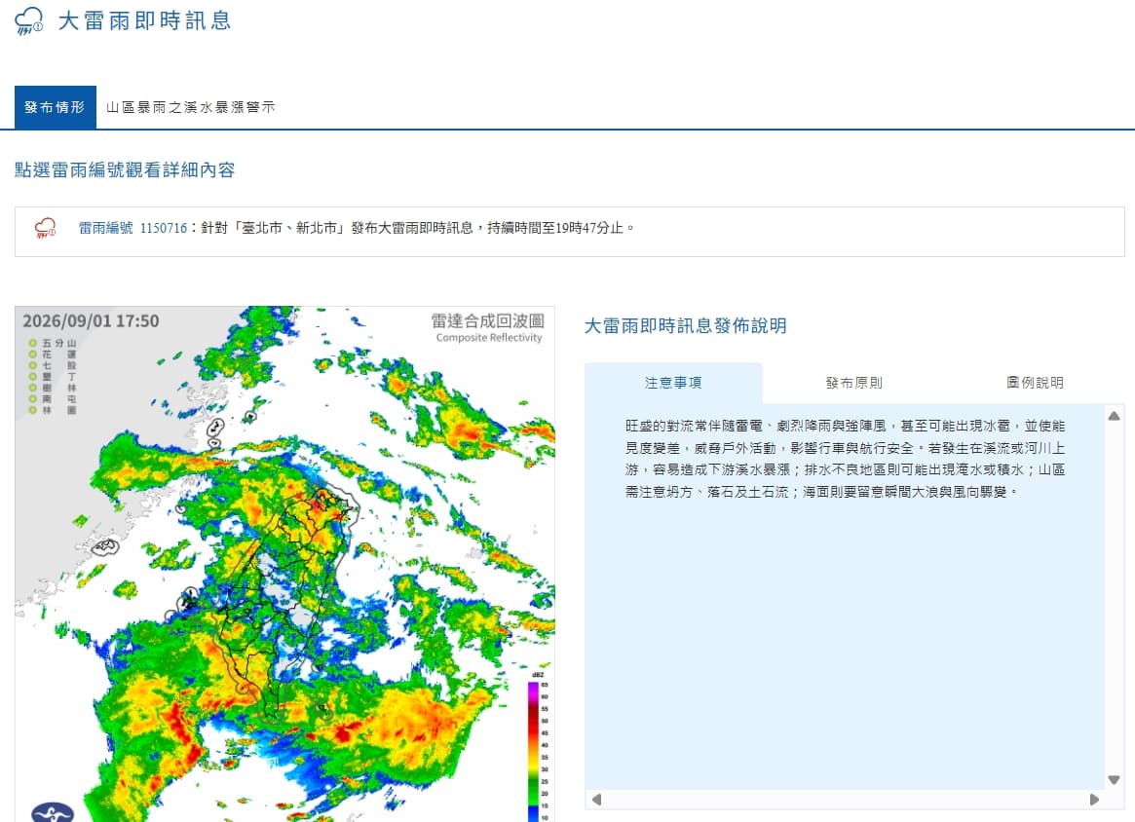
Task: Open thunderstorm number 1150716 details
Action: (133, 228)
